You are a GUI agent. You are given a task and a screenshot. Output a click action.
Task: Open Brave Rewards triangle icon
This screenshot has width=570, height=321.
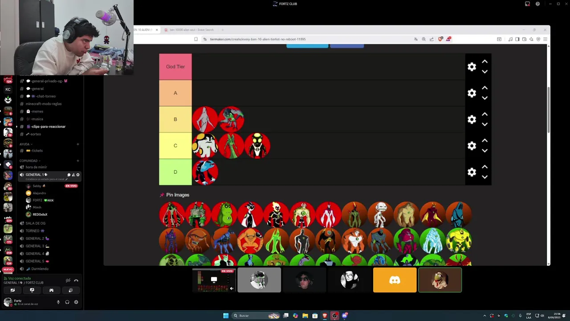point(448,39)
